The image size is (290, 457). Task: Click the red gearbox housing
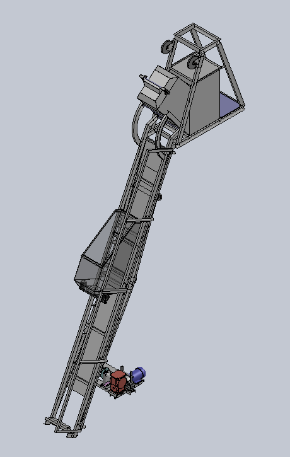[119, 381]
